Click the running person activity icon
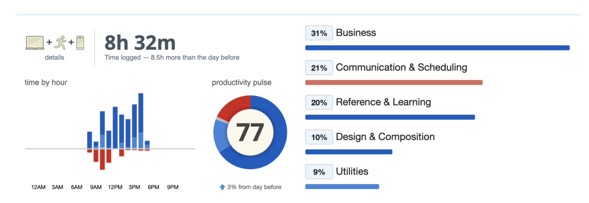Viewport: 589px width, 203px height. 60,43
